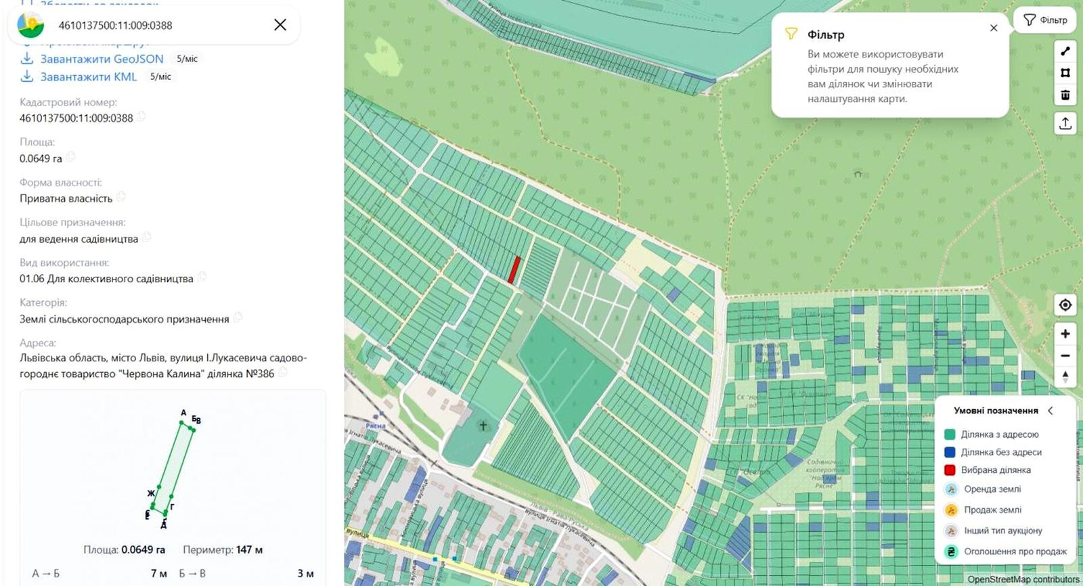Viewport: 1083px width, 586px height.
Task: Click the share/export map icon
Action: [1065, 123]
